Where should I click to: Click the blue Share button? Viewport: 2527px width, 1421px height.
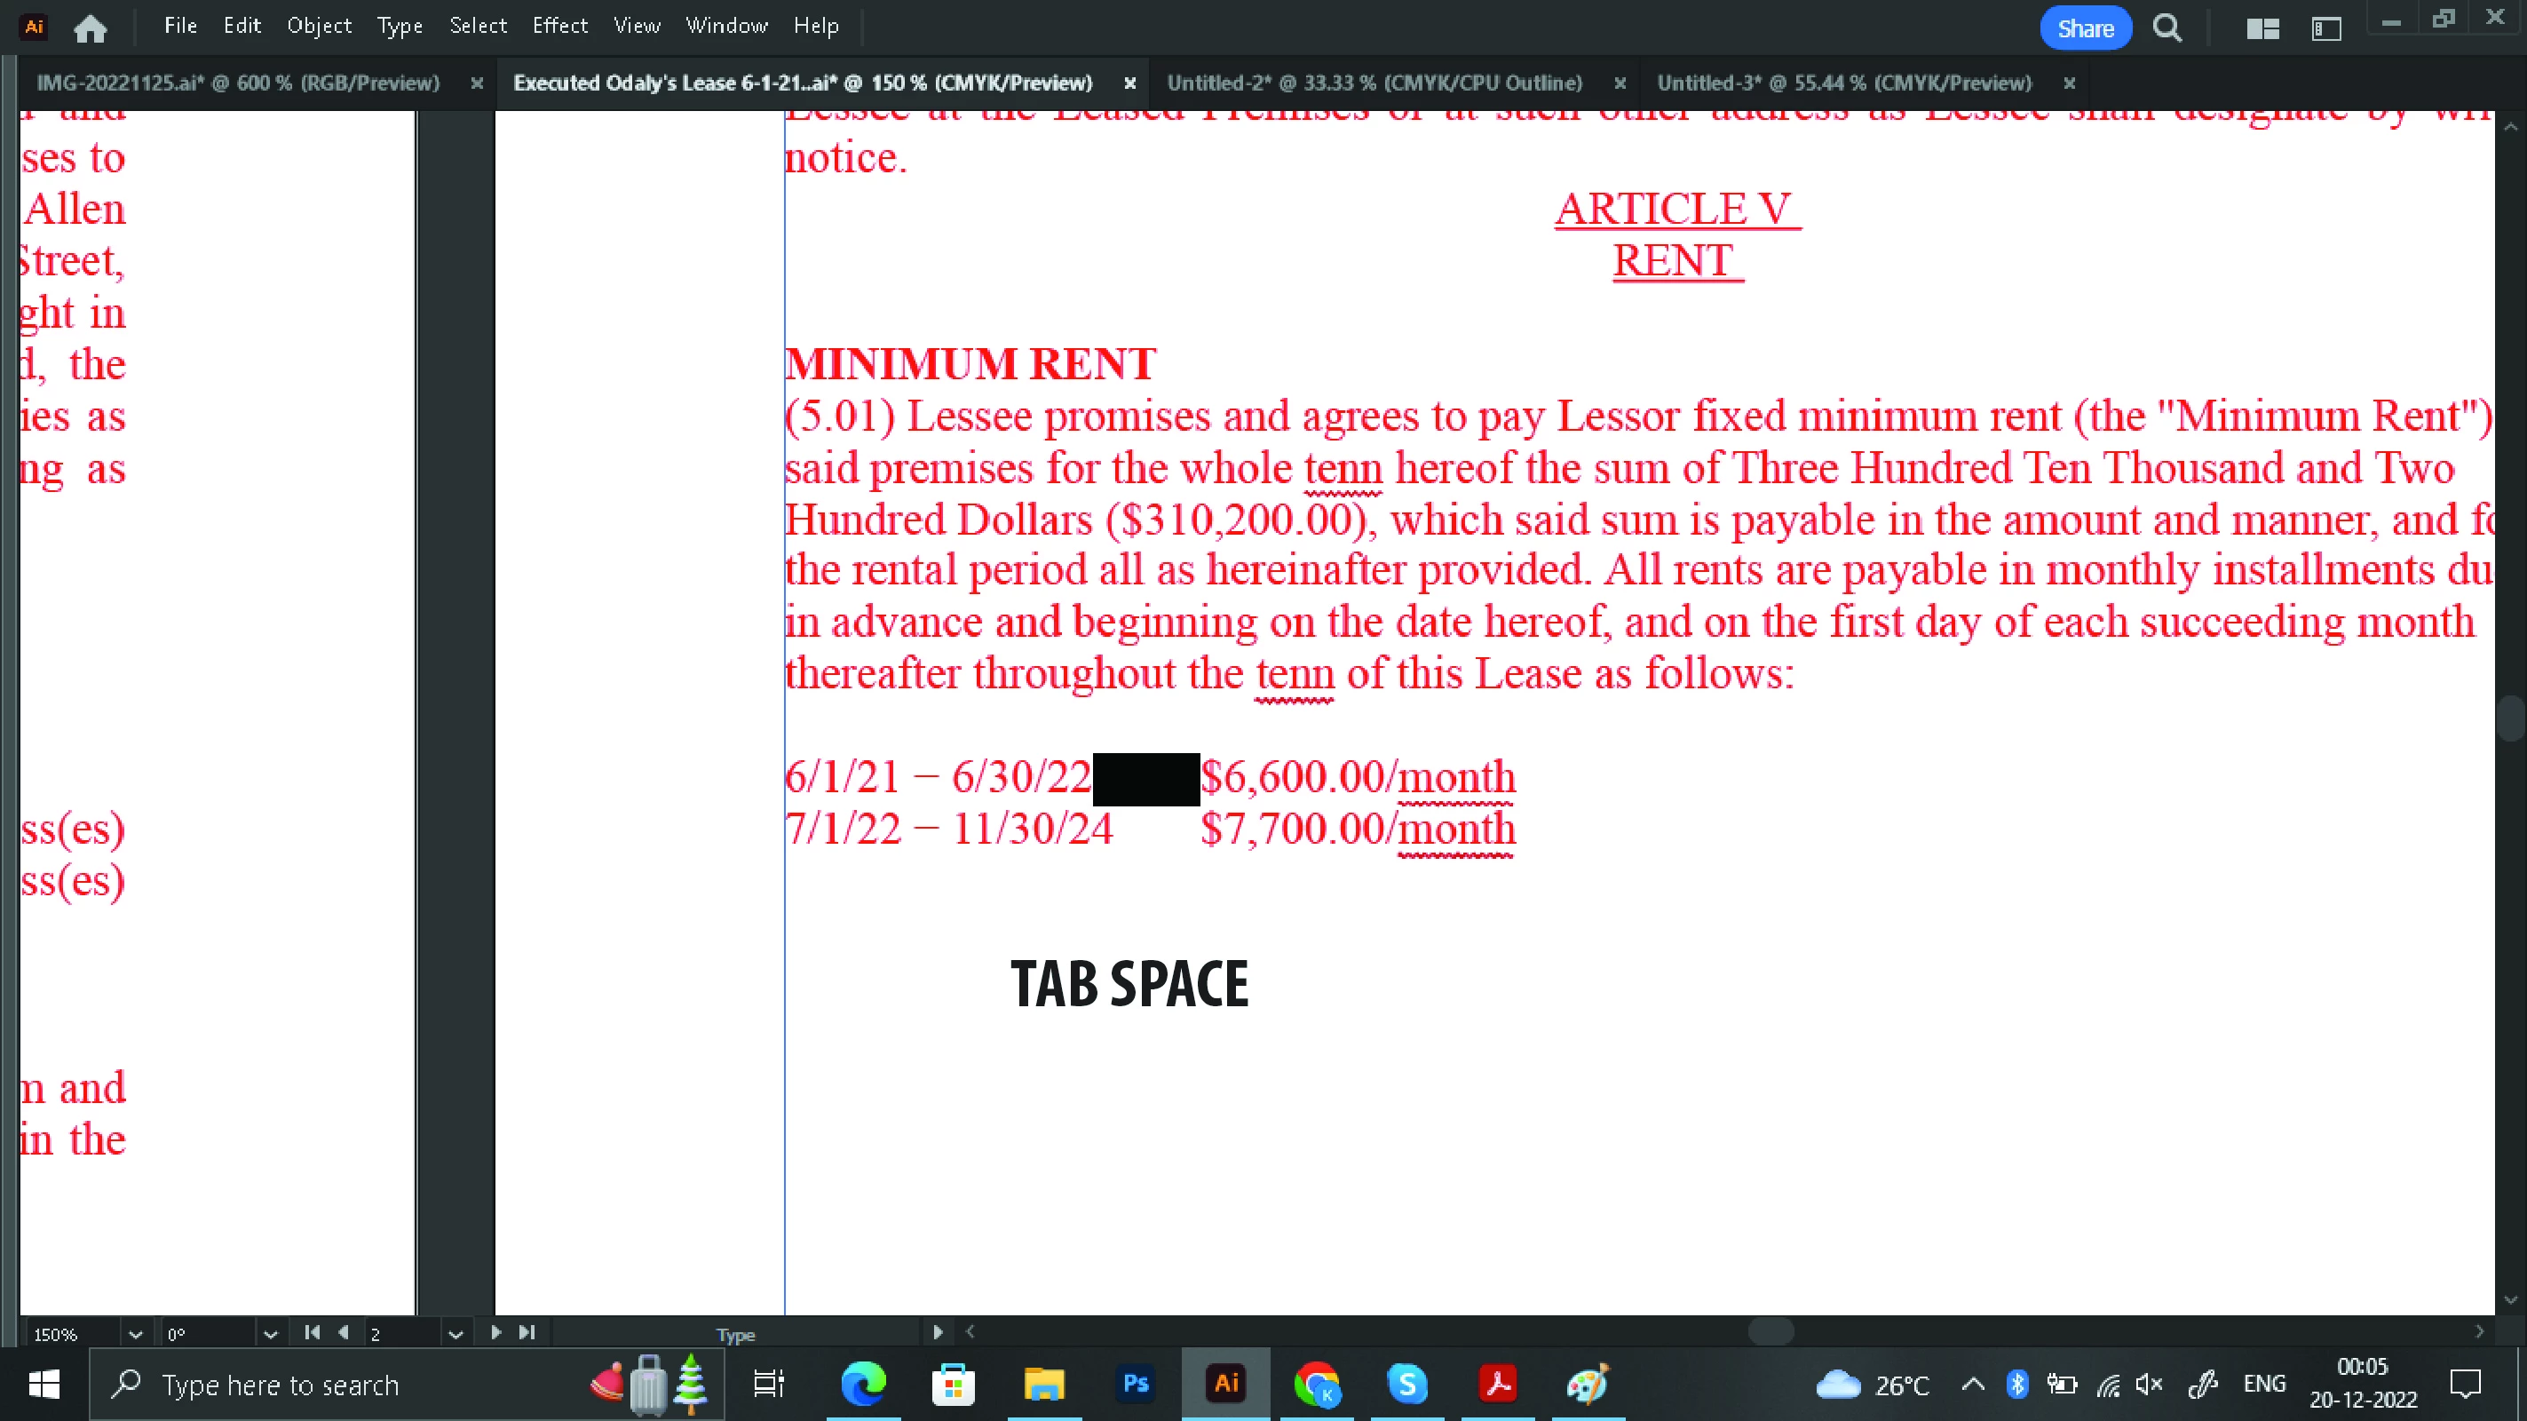click(2085, 28)
